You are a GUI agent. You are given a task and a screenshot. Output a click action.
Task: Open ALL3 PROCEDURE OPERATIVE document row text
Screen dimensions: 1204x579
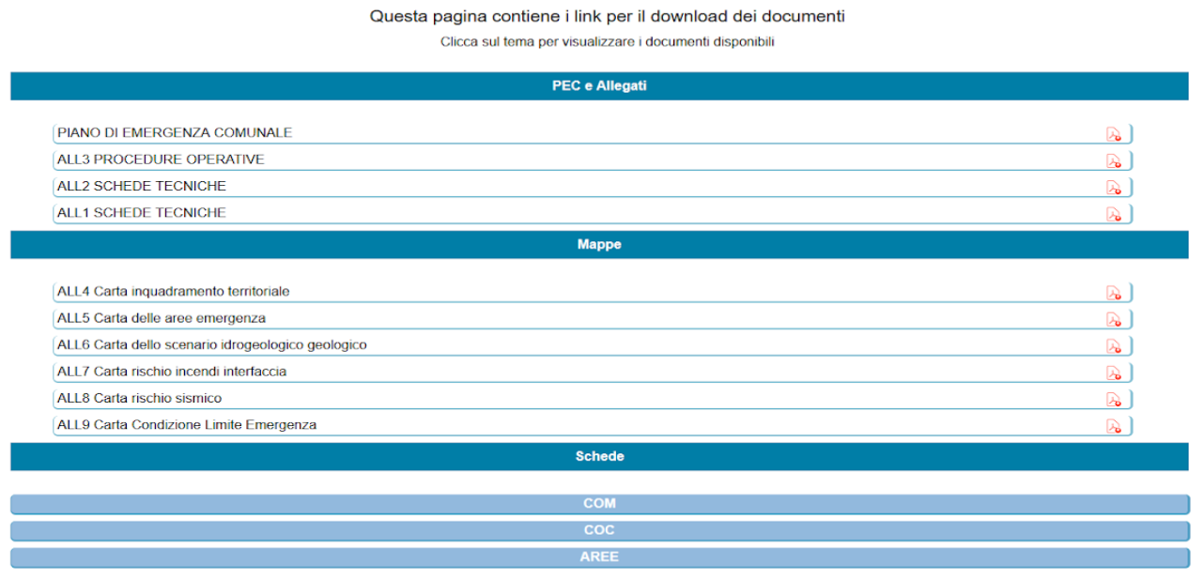coord(161,160)
